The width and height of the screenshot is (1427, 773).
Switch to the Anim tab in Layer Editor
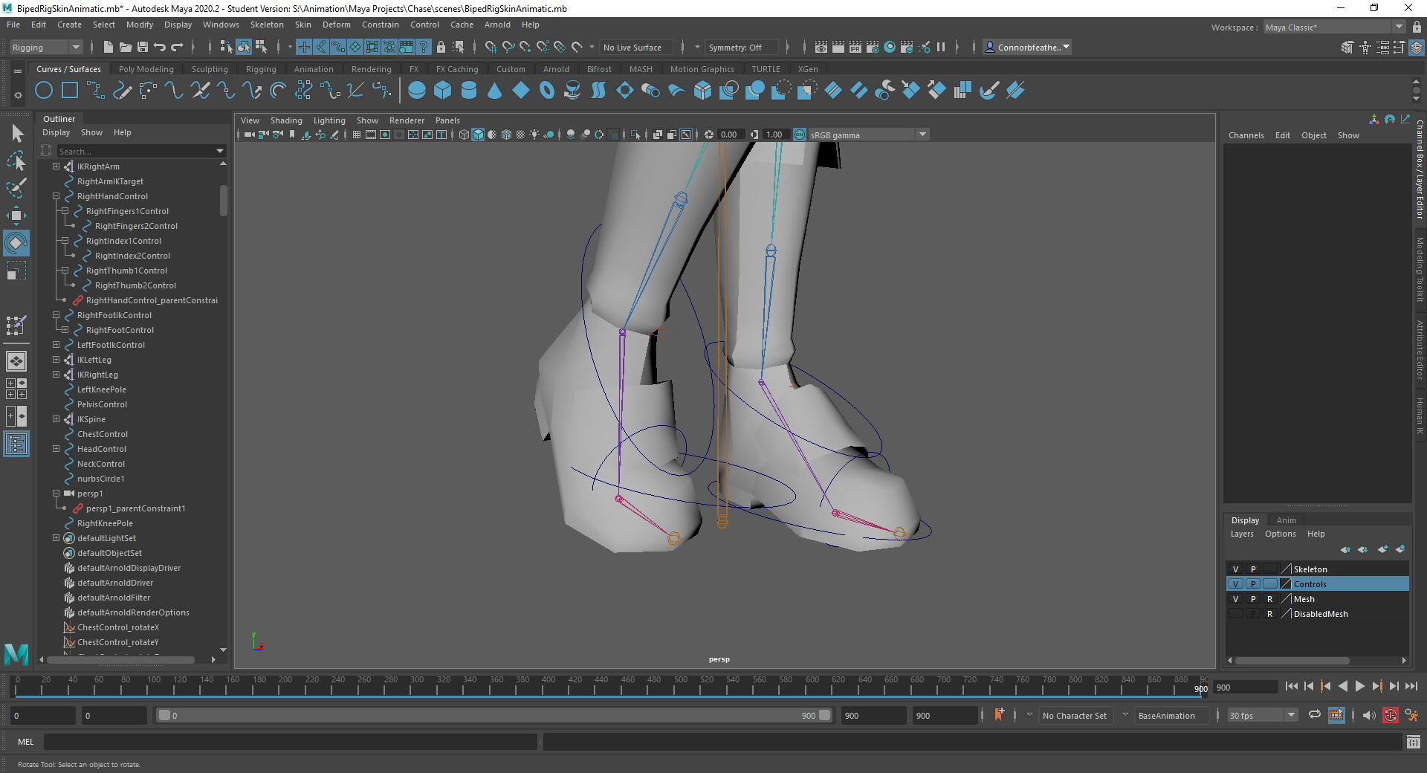[1286, 520]
